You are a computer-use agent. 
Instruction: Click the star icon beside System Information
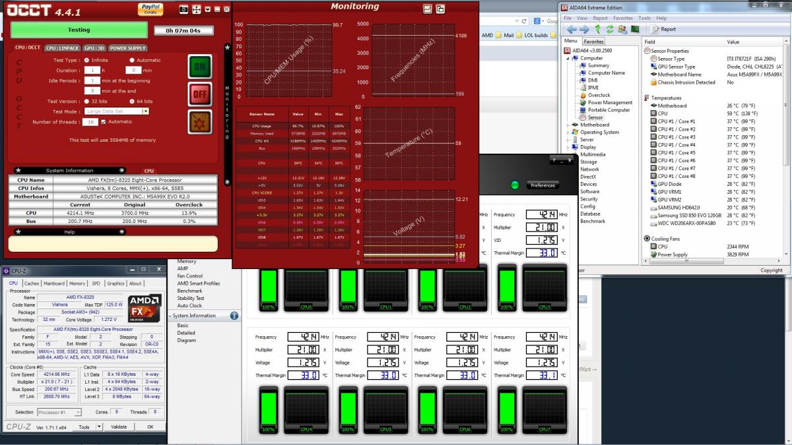coord(18,170)
